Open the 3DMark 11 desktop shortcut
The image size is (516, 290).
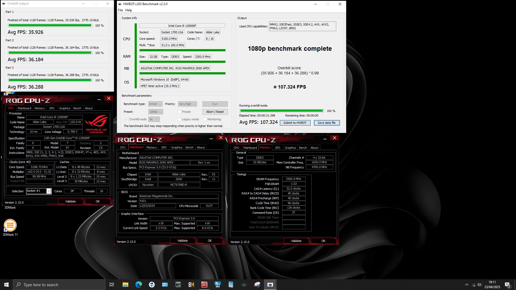point(10,228)
